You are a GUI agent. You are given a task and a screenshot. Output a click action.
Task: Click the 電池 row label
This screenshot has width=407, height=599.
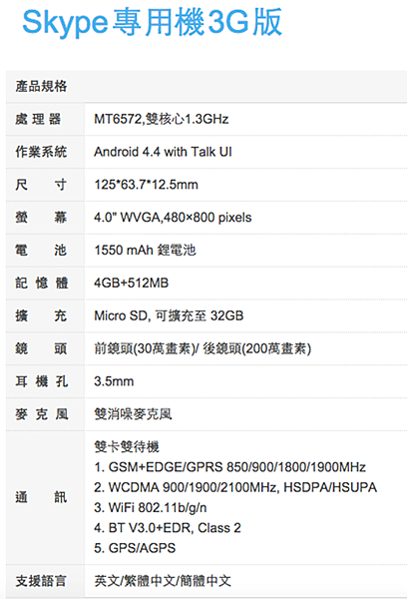[41, 251]
